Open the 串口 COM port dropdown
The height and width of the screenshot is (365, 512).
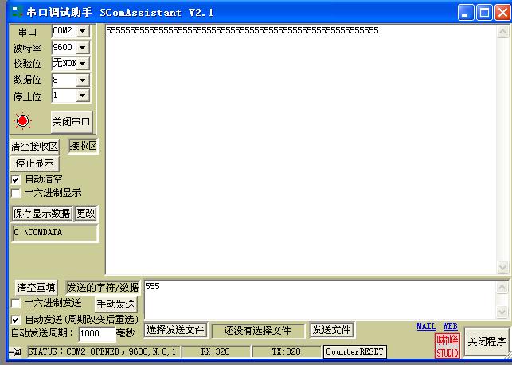[83, 31]
